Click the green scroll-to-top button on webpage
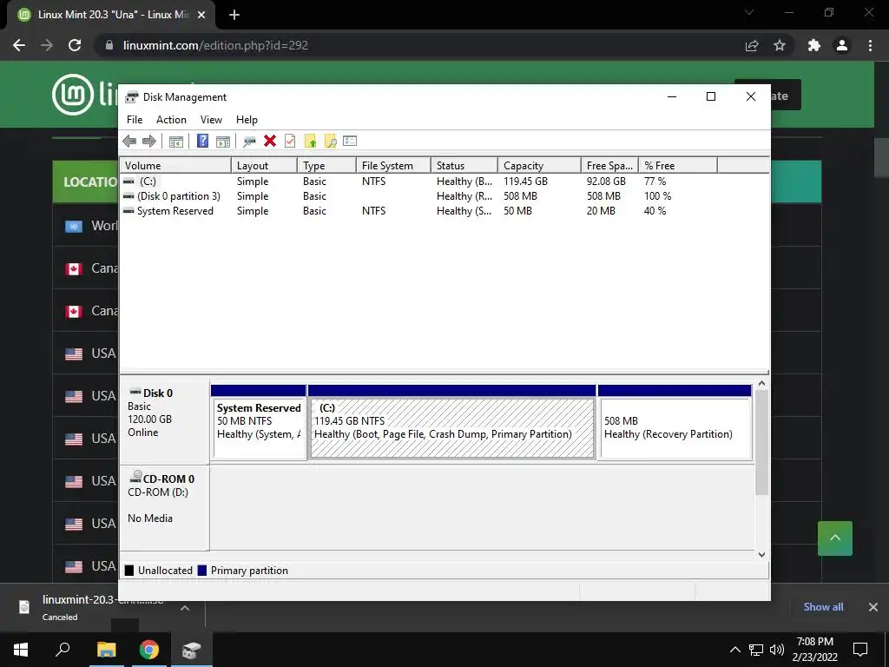 (834, 538)
